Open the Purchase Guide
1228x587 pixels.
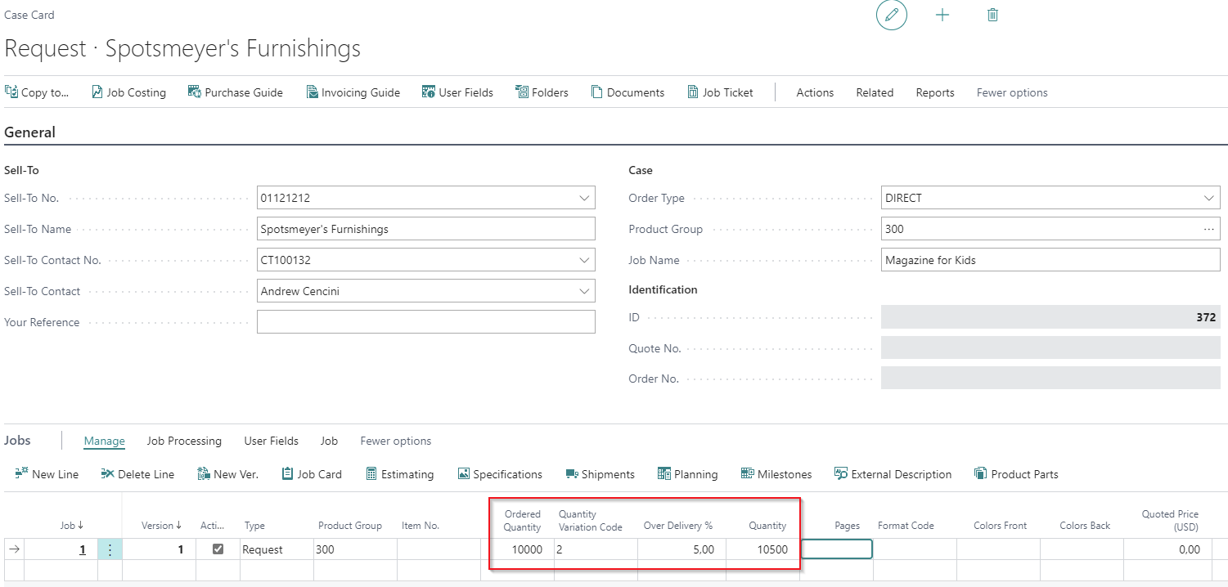tap(236, 92)
